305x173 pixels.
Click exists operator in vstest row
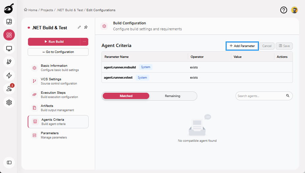194,78
